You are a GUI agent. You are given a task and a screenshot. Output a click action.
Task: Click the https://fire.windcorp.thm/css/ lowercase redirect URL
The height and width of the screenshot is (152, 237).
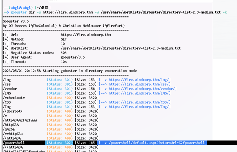(139, 84)
